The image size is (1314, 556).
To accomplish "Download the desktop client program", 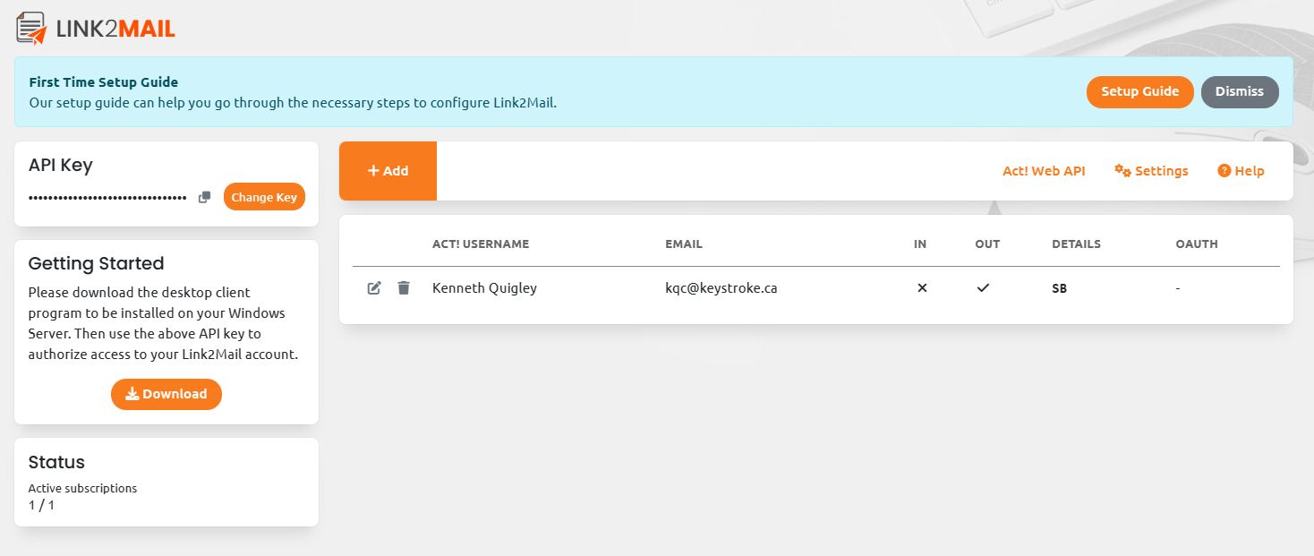I will (166, 394).
